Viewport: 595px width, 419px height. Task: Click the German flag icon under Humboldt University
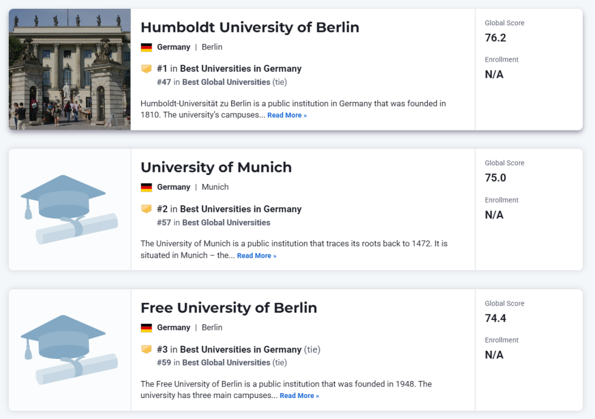(x=146, y=47)
